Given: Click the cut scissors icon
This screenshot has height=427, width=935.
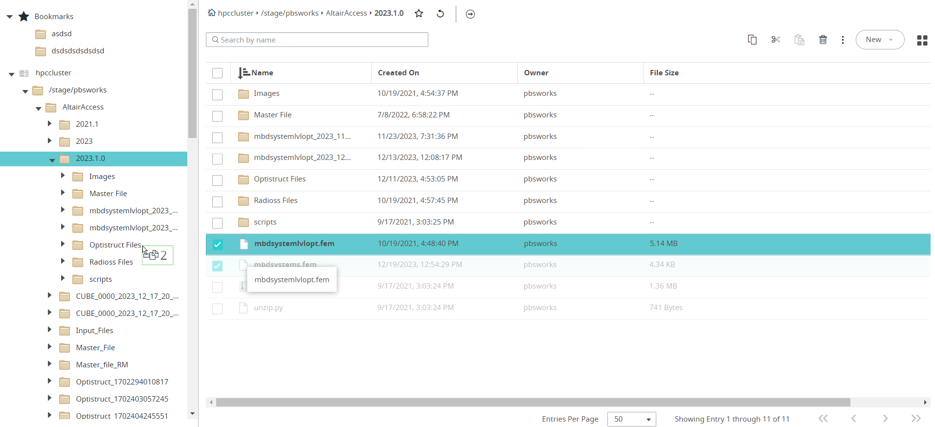Looking at the screenshot, I should pos(776,40).
